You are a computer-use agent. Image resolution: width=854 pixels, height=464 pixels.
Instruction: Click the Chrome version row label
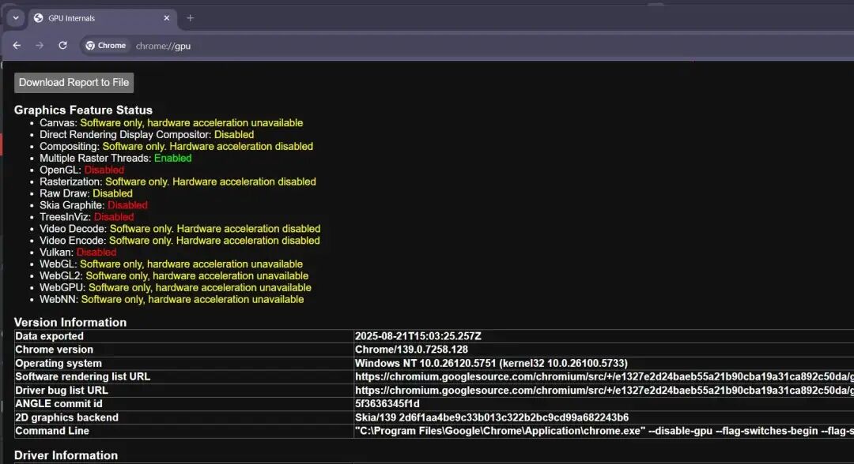click(54, 350)
